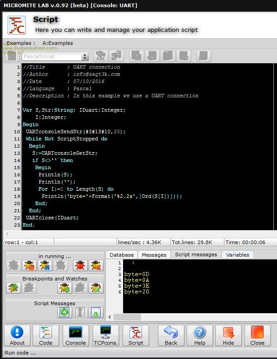The width and height of the screenshot is (277, 359).
Task: Click the green down-arrow script messages icon
Action: [x=96, y=312]
